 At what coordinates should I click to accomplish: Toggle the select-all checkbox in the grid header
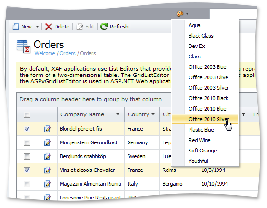[x=27, y=115]
